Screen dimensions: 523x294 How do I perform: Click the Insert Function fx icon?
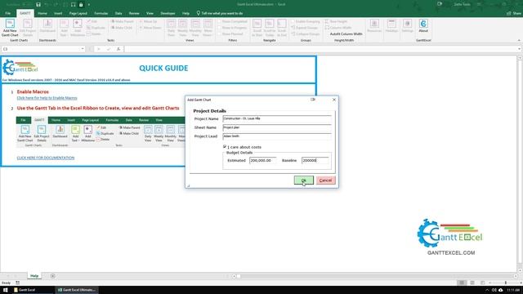[118, 49]
